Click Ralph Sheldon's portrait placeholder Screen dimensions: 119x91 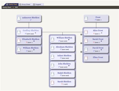(52, 74)
